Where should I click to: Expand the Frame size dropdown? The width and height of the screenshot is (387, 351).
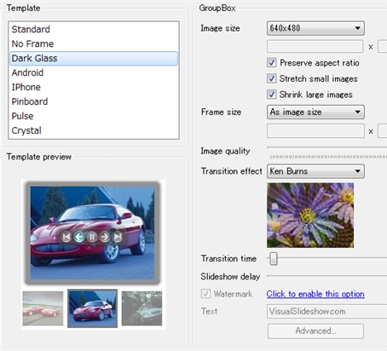tap(315, 112)
